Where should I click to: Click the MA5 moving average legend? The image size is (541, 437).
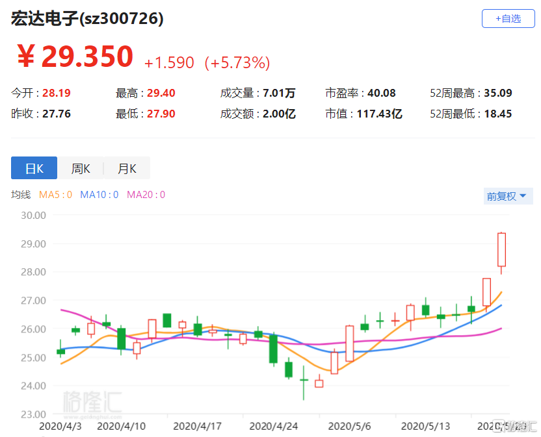pyautogui.click(x=55, y=195)
